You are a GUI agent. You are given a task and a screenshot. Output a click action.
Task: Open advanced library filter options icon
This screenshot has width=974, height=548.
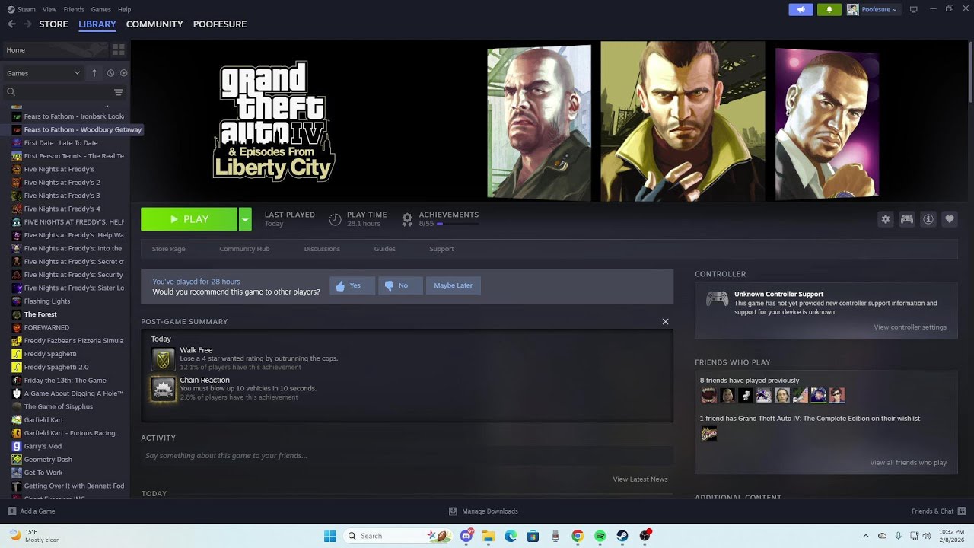(x=118, y=92)
